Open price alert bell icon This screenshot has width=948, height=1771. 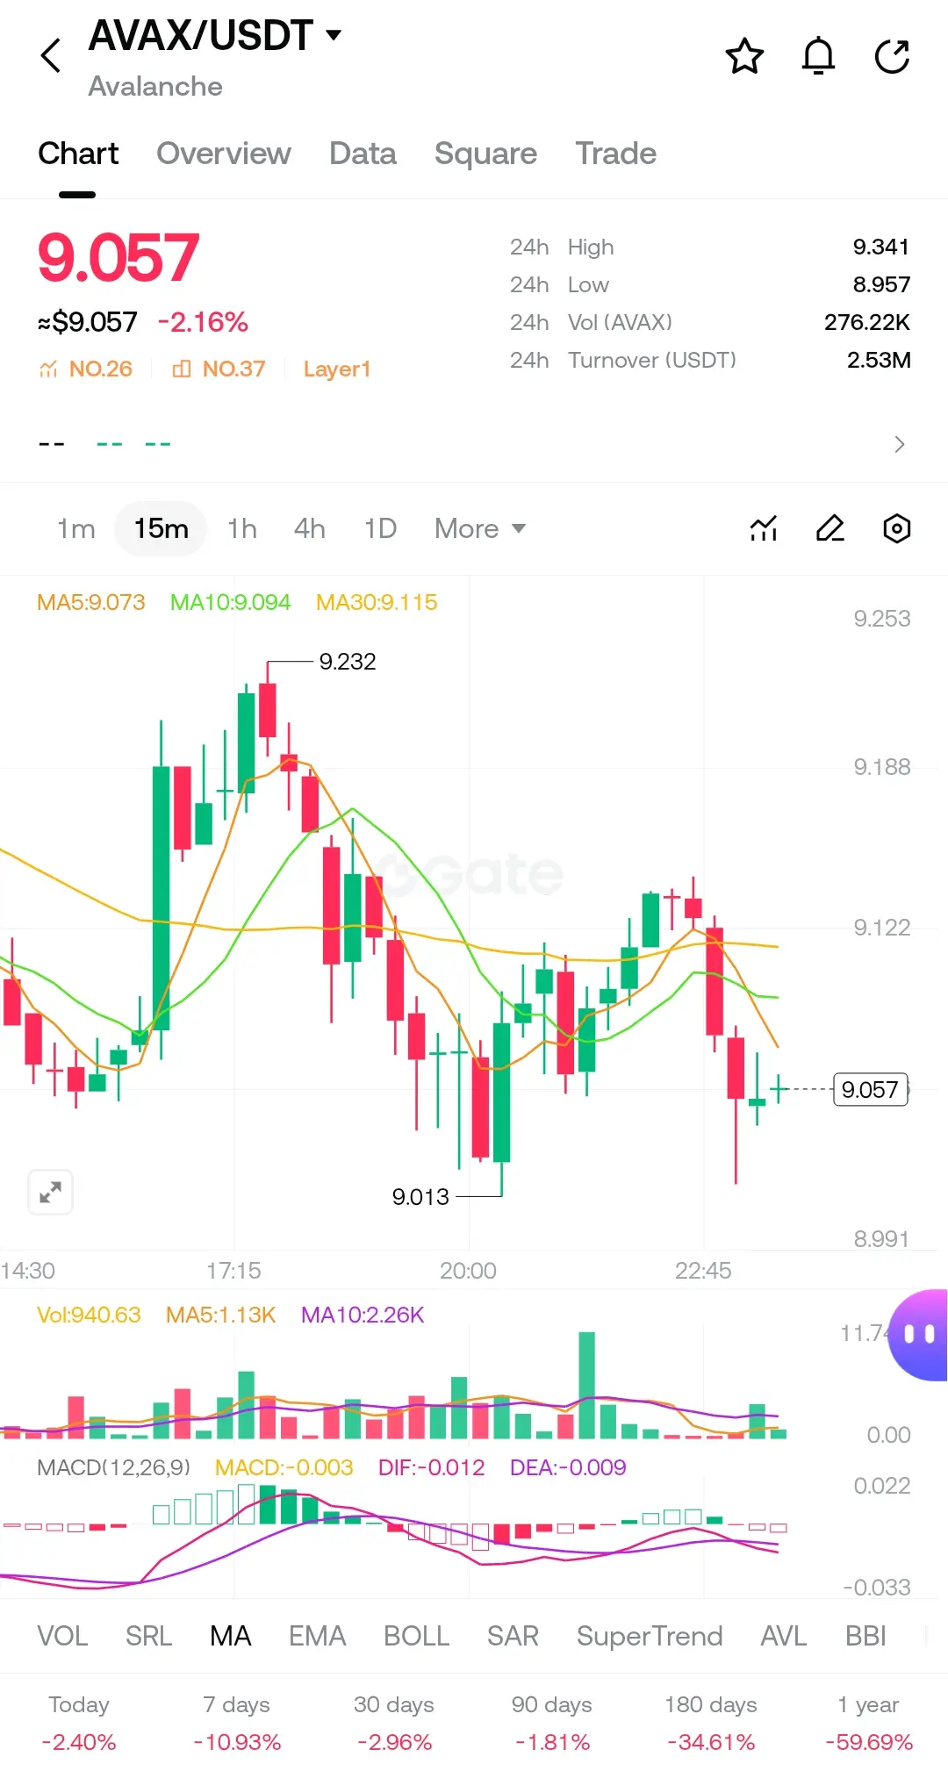tap(818, 56)
